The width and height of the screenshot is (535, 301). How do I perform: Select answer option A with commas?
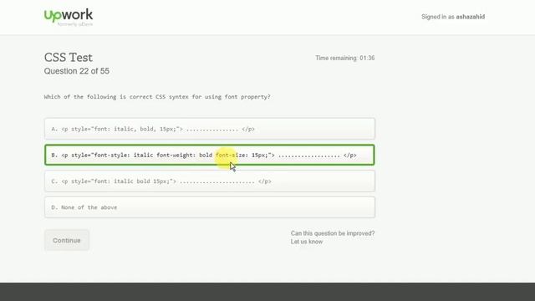pyautogui.click(x=210, y=129)
